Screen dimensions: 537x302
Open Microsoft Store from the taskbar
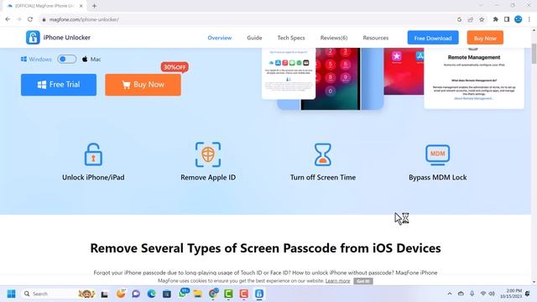(167, 294)
